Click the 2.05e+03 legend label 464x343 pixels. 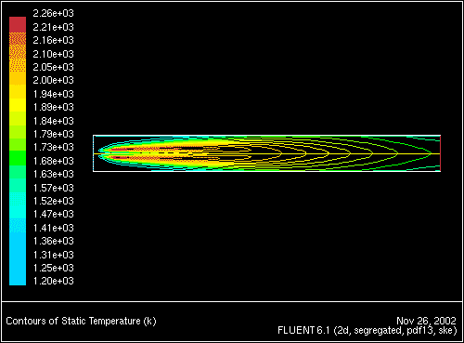[x=53, y=67]
